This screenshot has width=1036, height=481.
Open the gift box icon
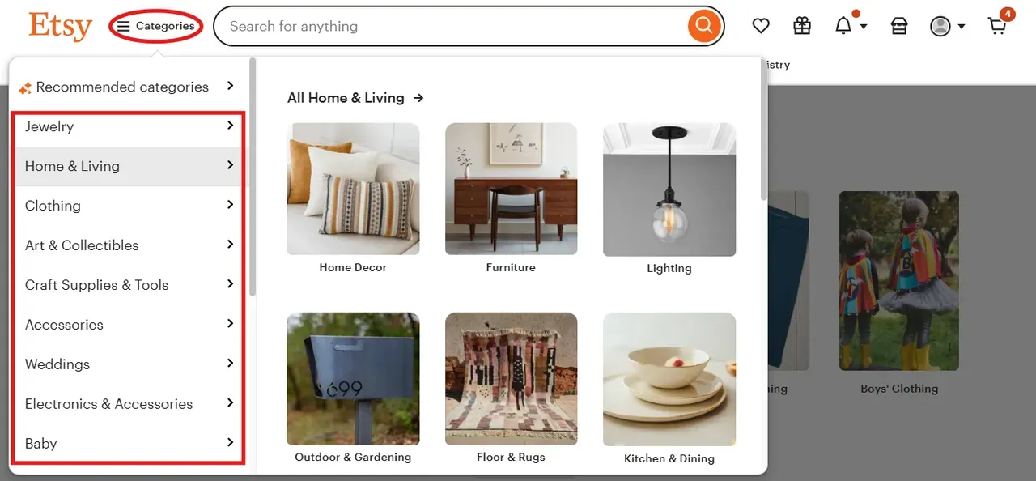click(x=802, y=26)
